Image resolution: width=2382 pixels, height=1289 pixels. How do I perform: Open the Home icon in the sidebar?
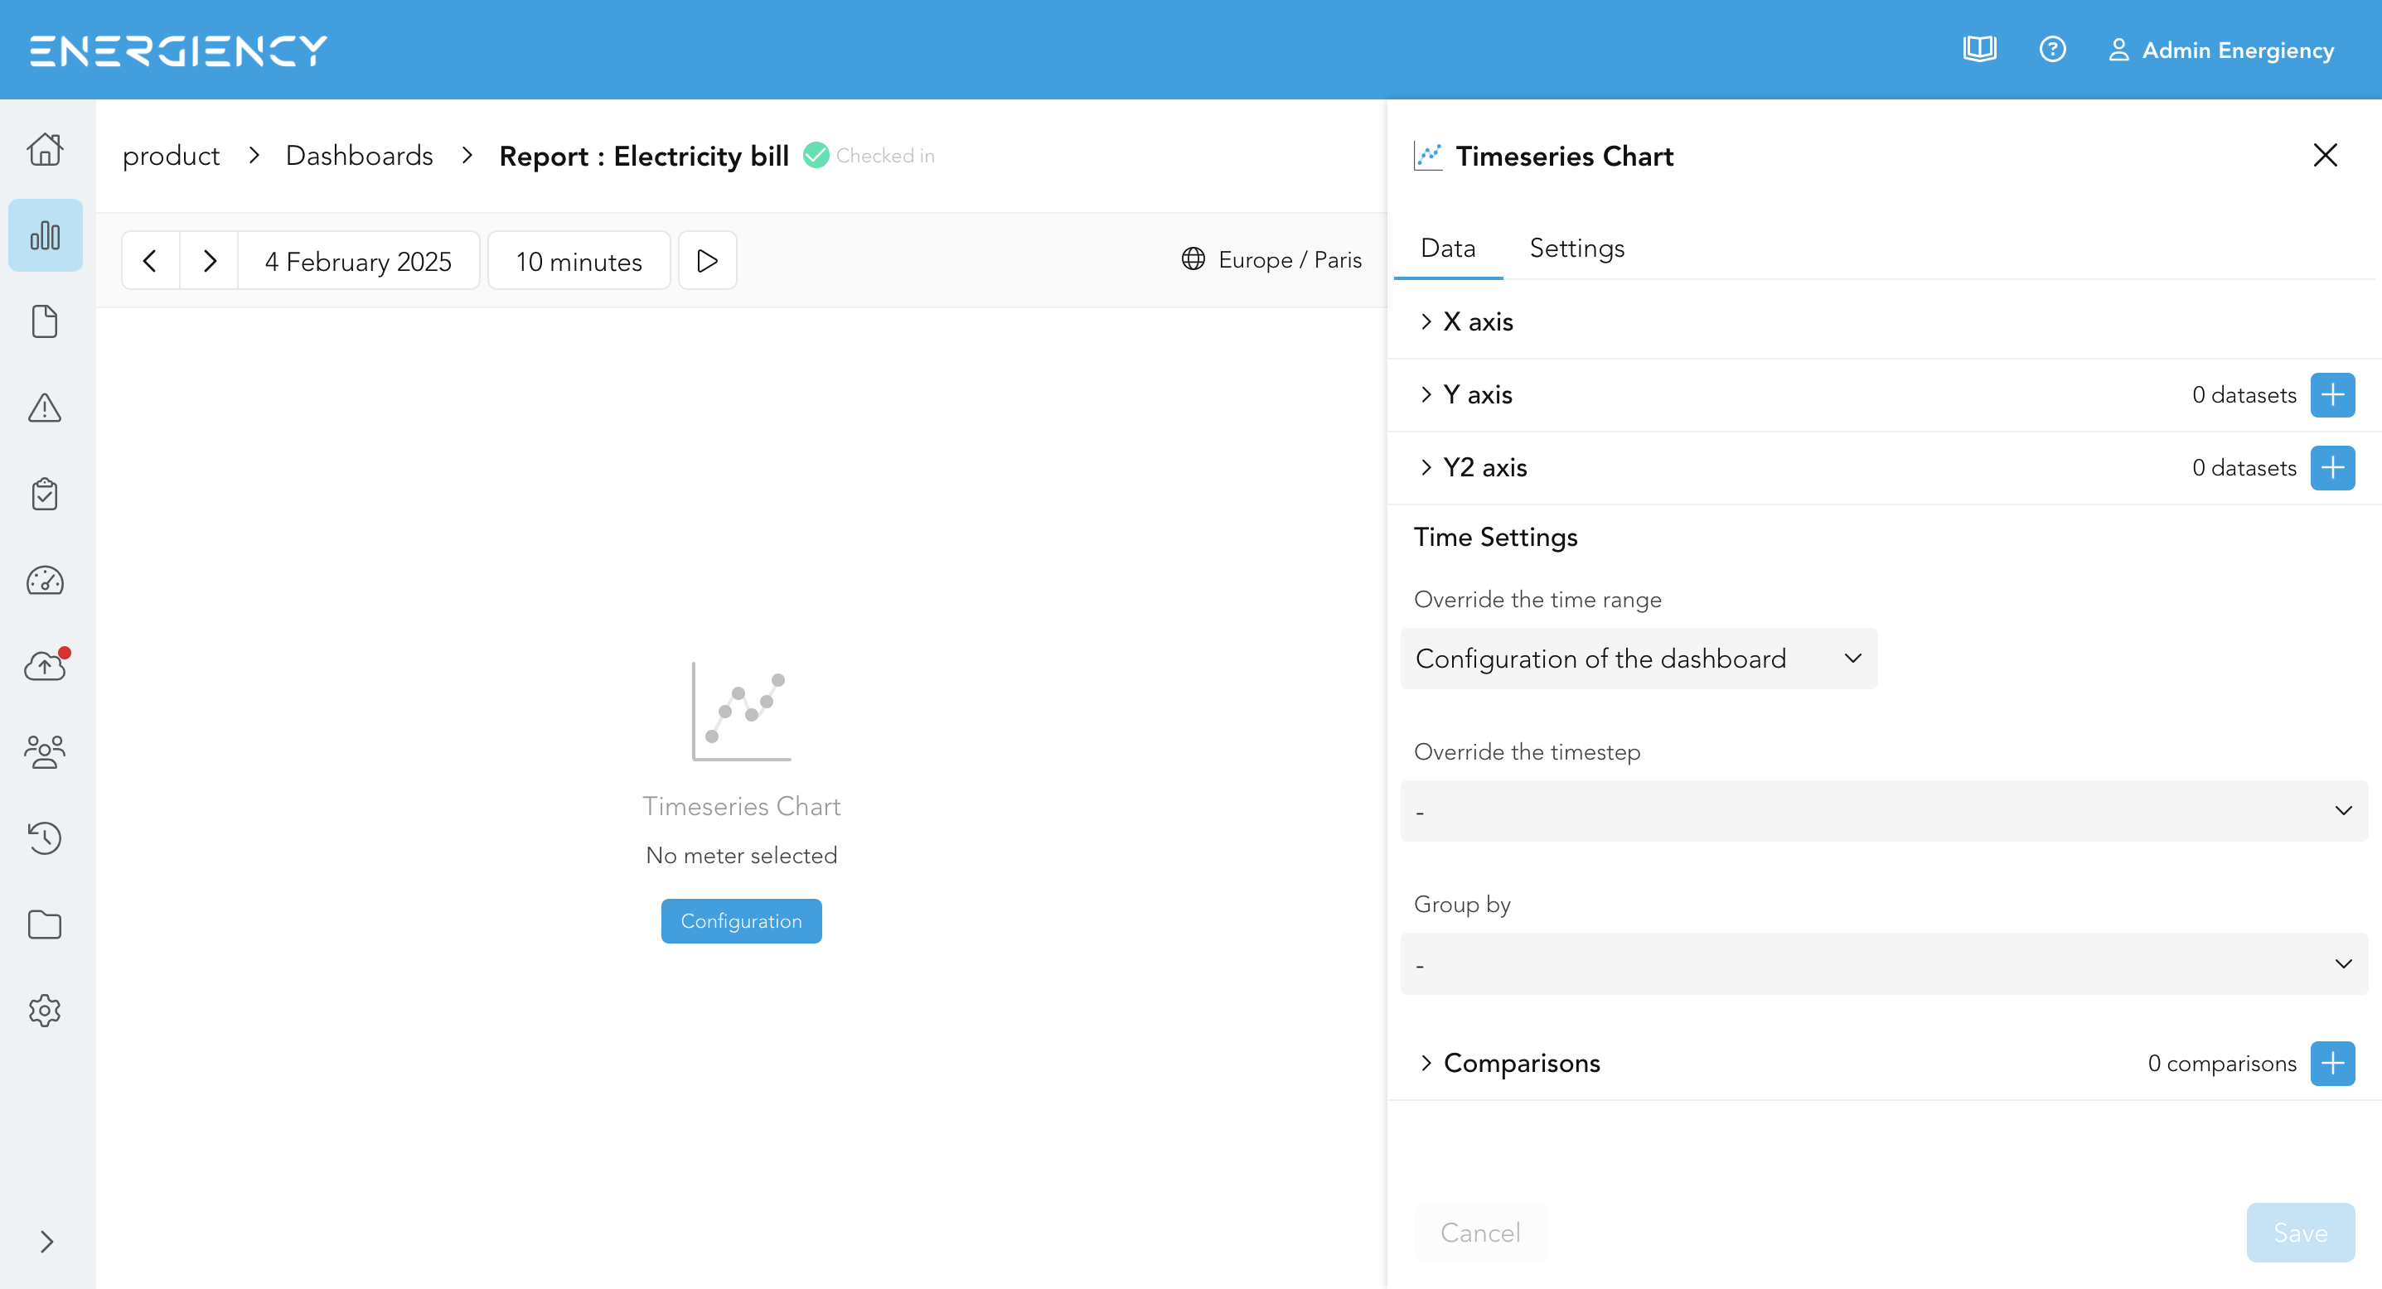45,149
